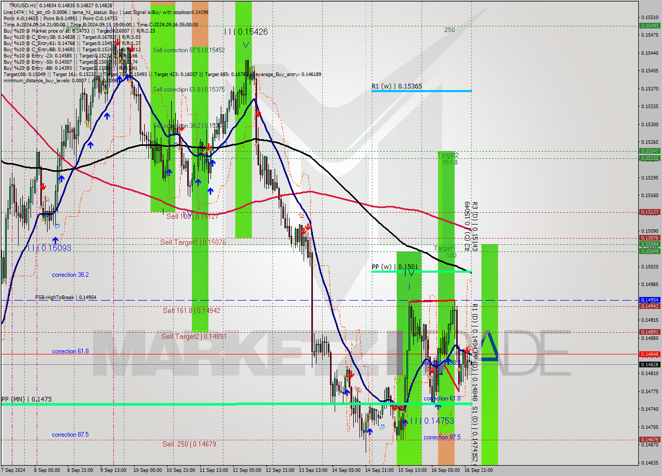The height and width of the screenshot is (476, 662).
Task: Click the '7 Sep 2024' date label
Action: click(x=14, y=470)
